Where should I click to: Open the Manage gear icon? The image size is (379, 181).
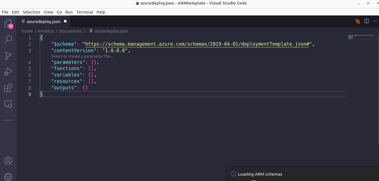pyautogui.click(x=8, y=177)
